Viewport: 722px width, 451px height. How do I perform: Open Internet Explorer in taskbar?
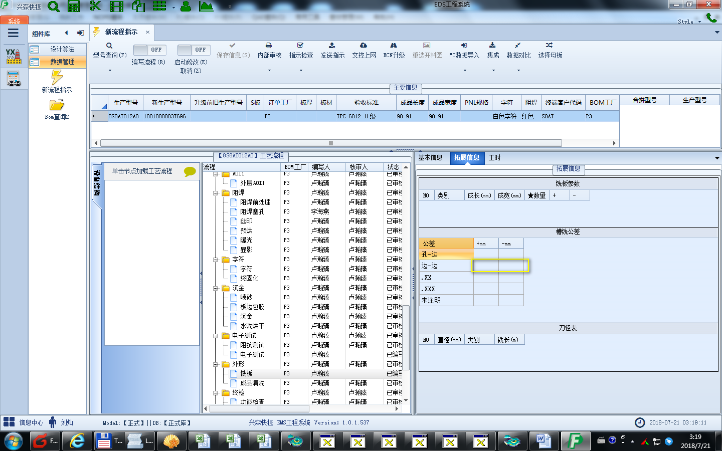[x=77, y=441]
